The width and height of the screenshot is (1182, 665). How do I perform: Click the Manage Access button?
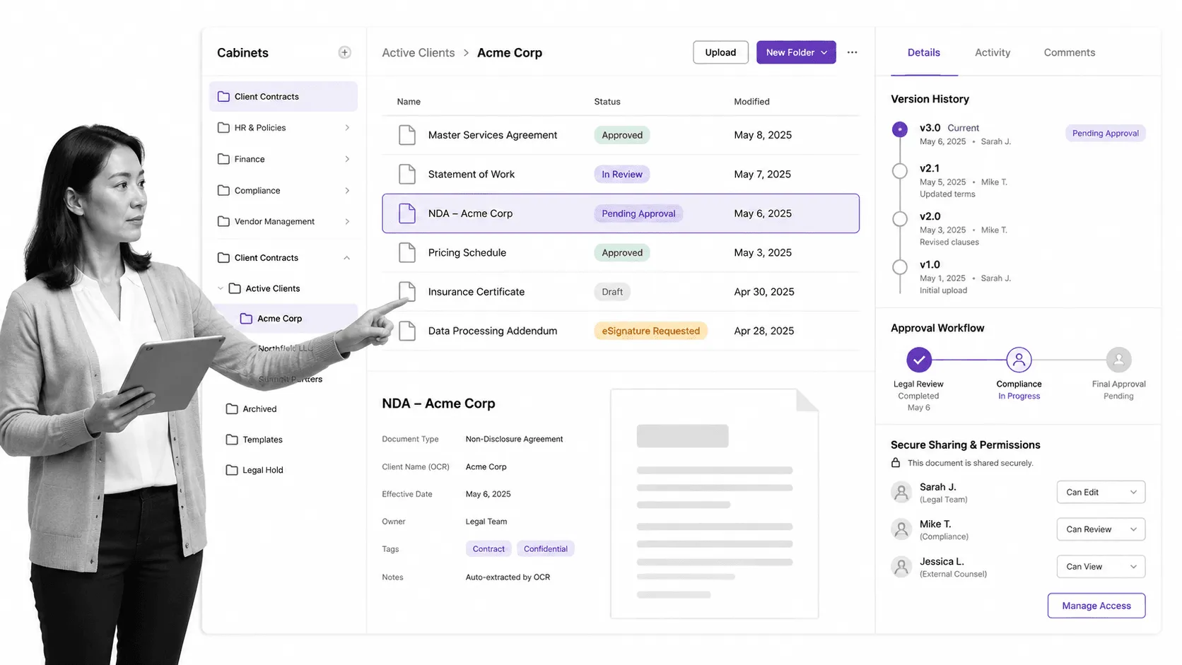point(1096,606)
